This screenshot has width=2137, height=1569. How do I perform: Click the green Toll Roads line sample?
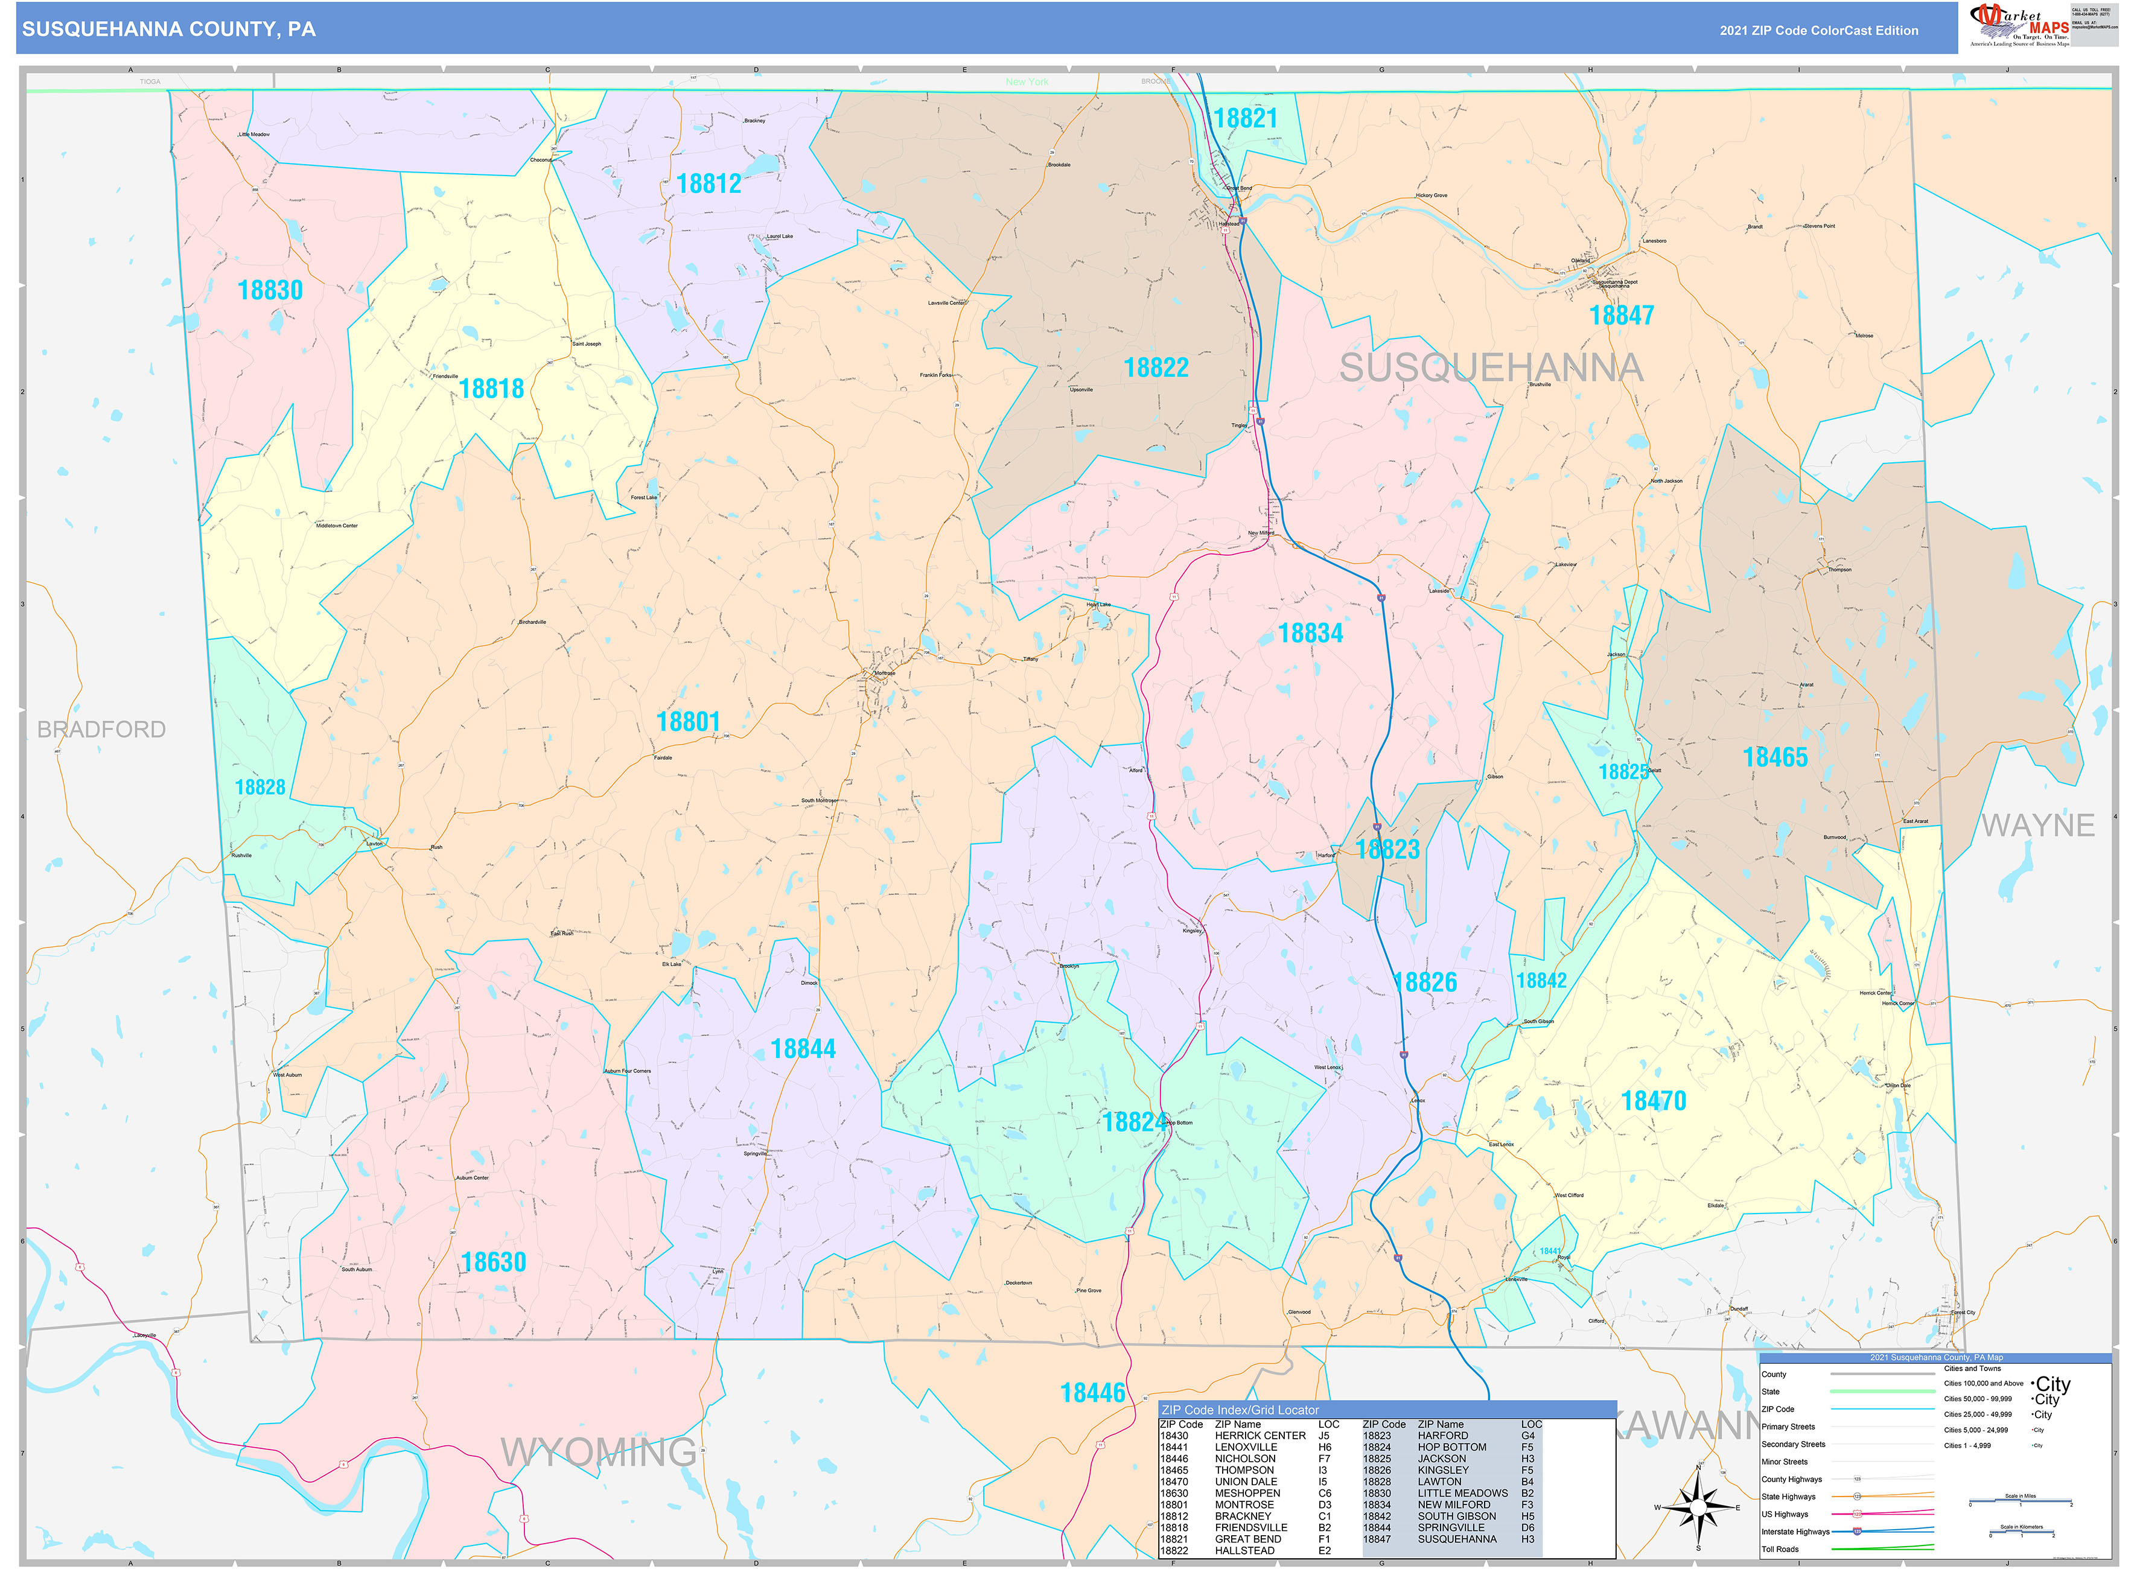(1882, 1548)
